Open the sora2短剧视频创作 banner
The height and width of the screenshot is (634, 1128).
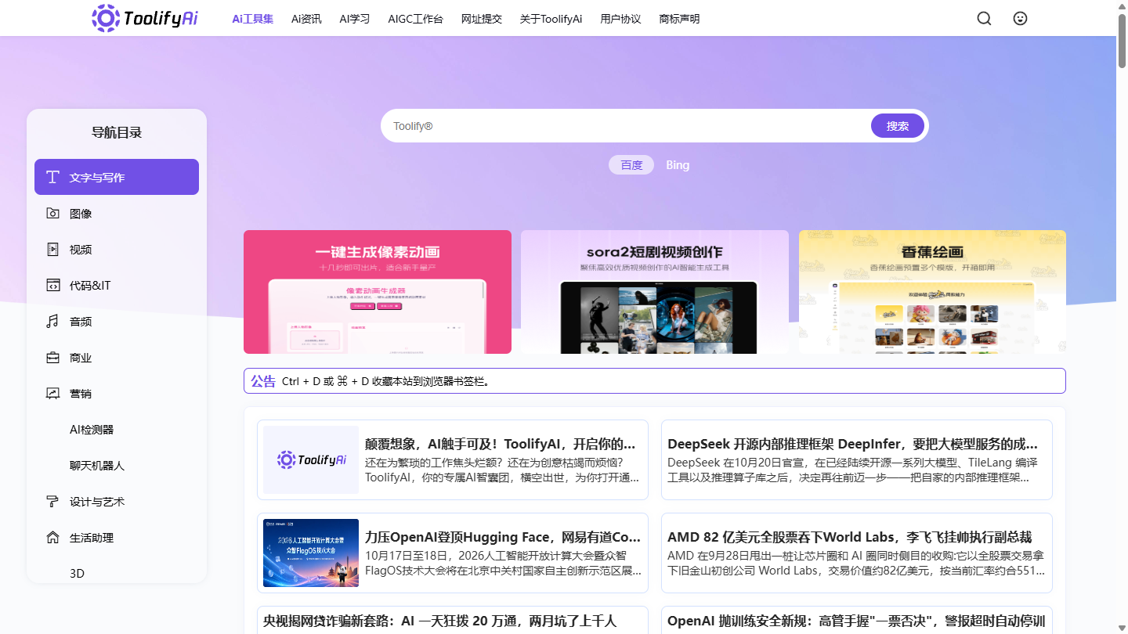[655, 292]
